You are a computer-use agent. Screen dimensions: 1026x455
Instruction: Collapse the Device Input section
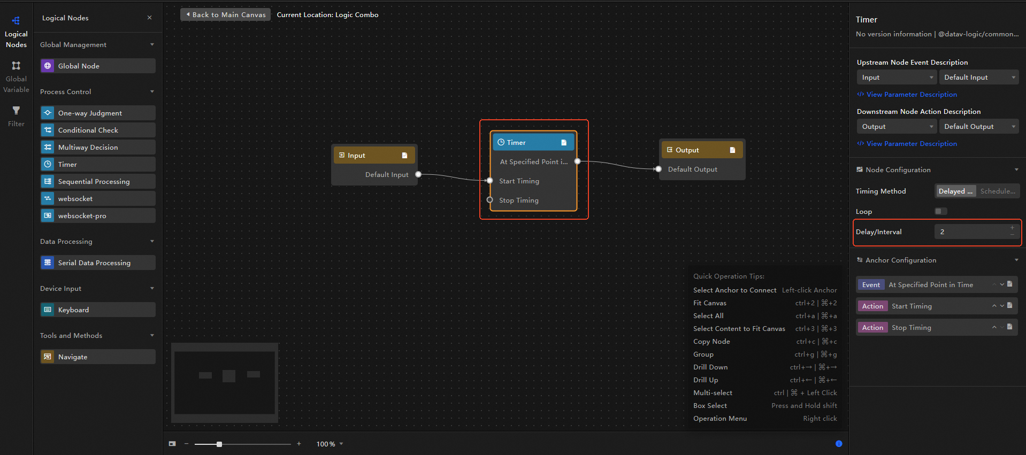point(152,288)
